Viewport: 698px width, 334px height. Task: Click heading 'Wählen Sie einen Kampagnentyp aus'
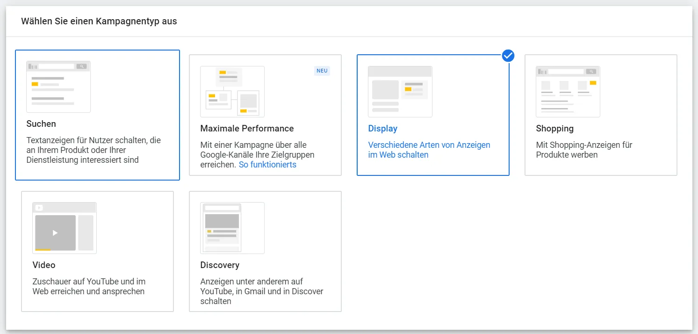tap(99, 22)
